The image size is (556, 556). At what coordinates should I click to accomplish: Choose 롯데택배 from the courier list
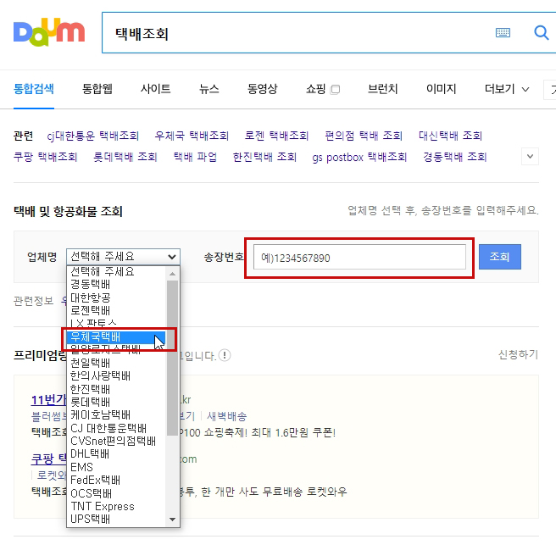(x=116, y=402)
